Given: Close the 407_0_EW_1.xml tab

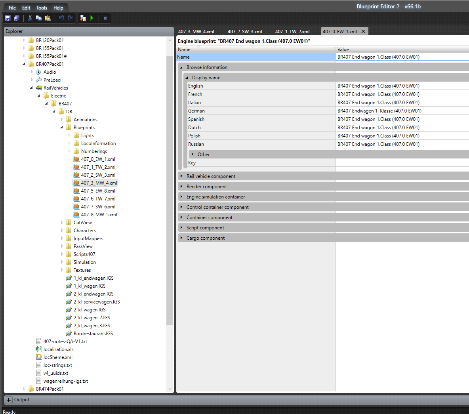Looking at the screenshot, I should [363, 31].
